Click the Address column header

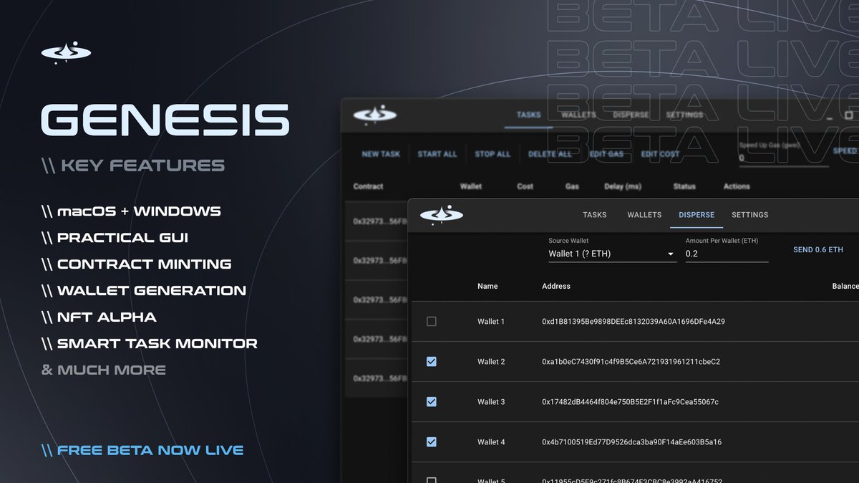pos(556,286)
